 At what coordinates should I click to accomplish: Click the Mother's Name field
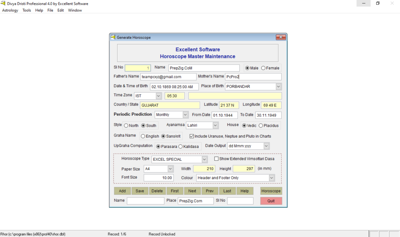pyautogui.click(x=253, y=77)
